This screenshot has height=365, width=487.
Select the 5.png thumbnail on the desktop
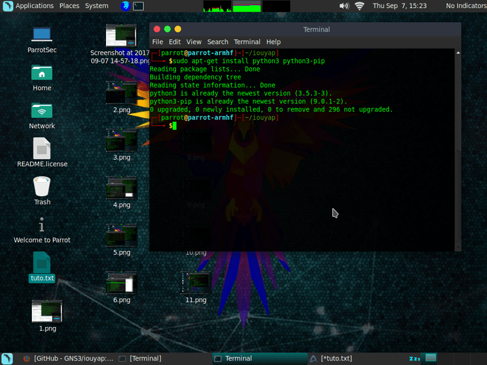tap(121, 235)
